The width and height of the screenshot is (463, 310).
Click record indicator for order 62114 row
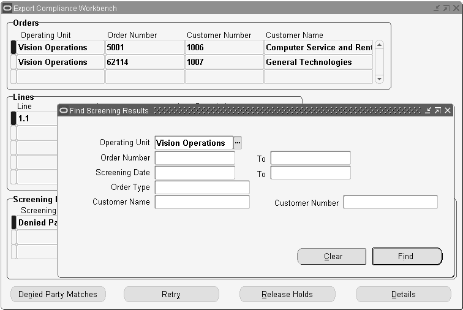13,62
